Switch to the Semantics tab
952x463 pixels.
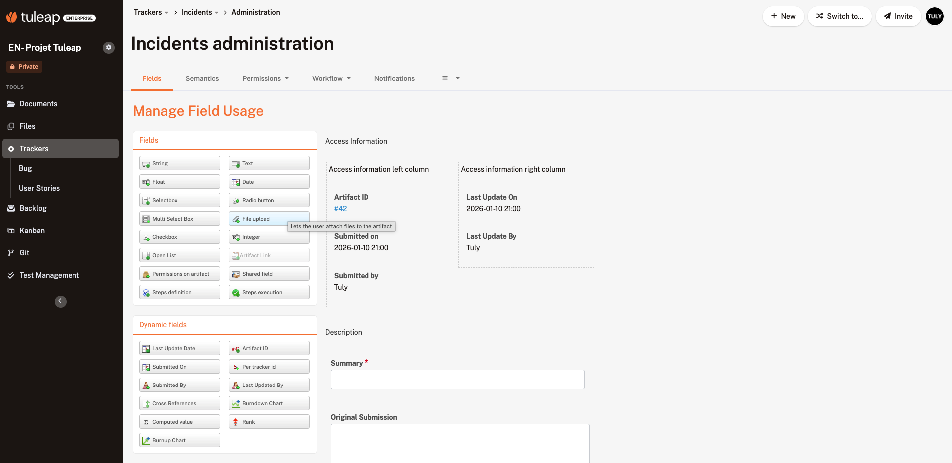(202, 78)
